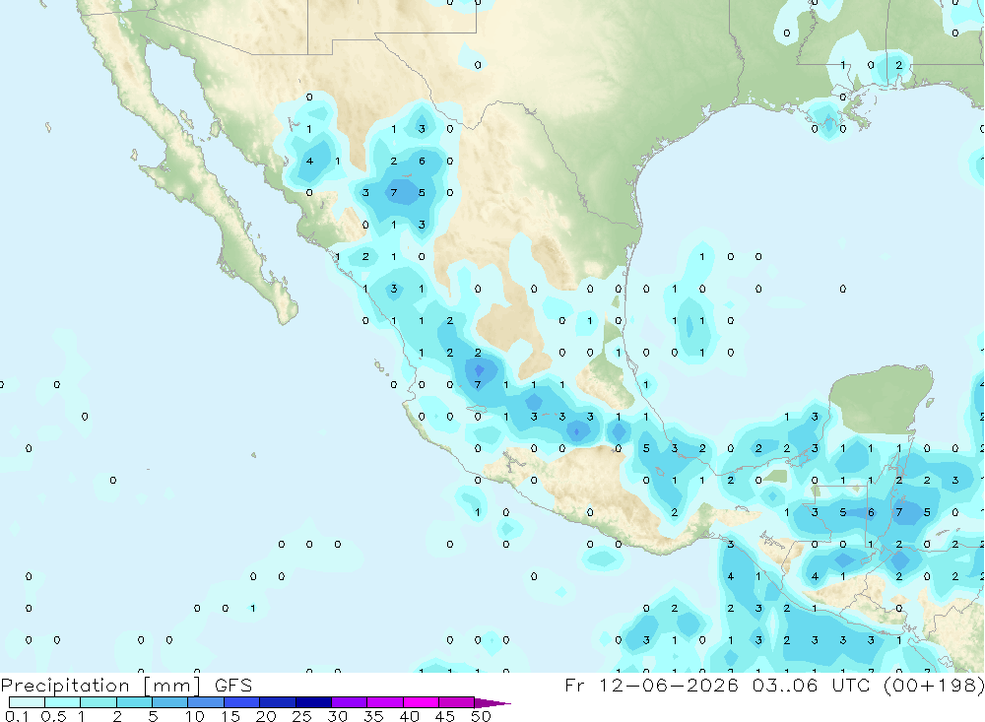Select the 5–10 mm legend swatch
985x722 pixels.
tap(169, 702)
